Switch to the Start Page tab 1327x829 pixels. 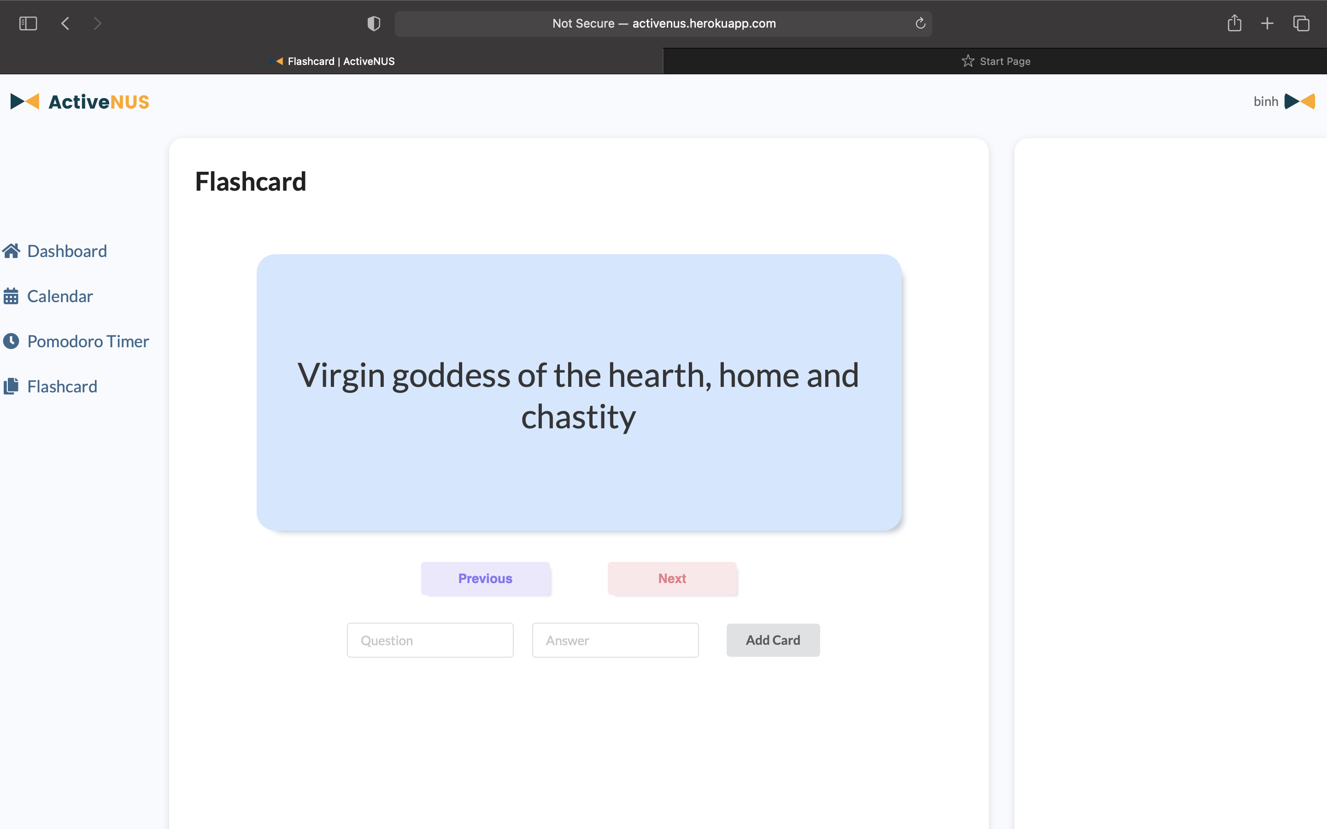click(x=995, y=61)
